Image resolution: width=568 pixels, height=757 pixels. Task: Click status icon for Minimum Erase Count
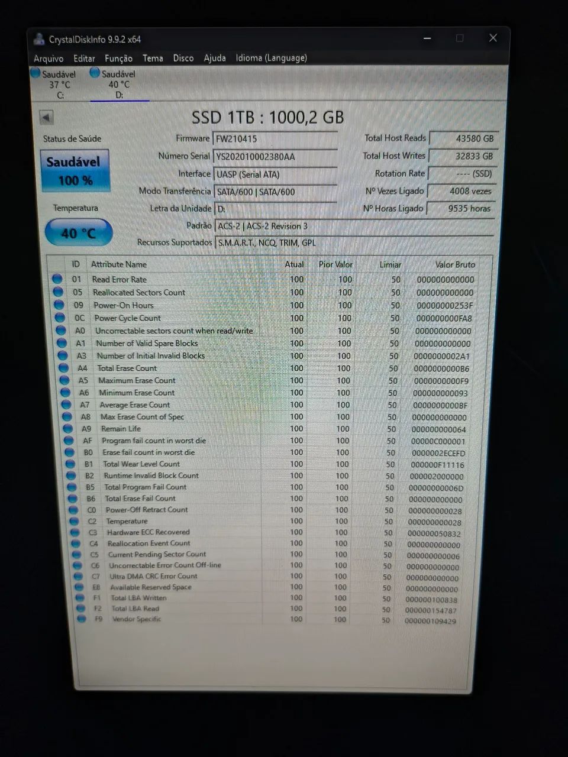[x=66, y=393]
